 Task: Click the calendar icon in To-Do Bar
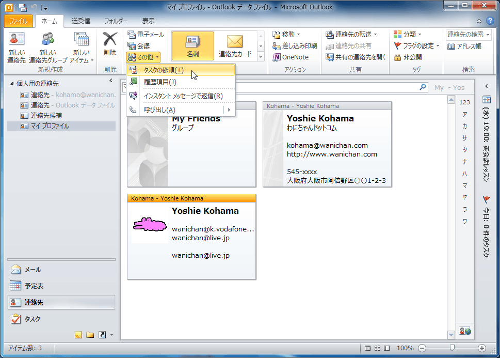click(x=487, y=100)
